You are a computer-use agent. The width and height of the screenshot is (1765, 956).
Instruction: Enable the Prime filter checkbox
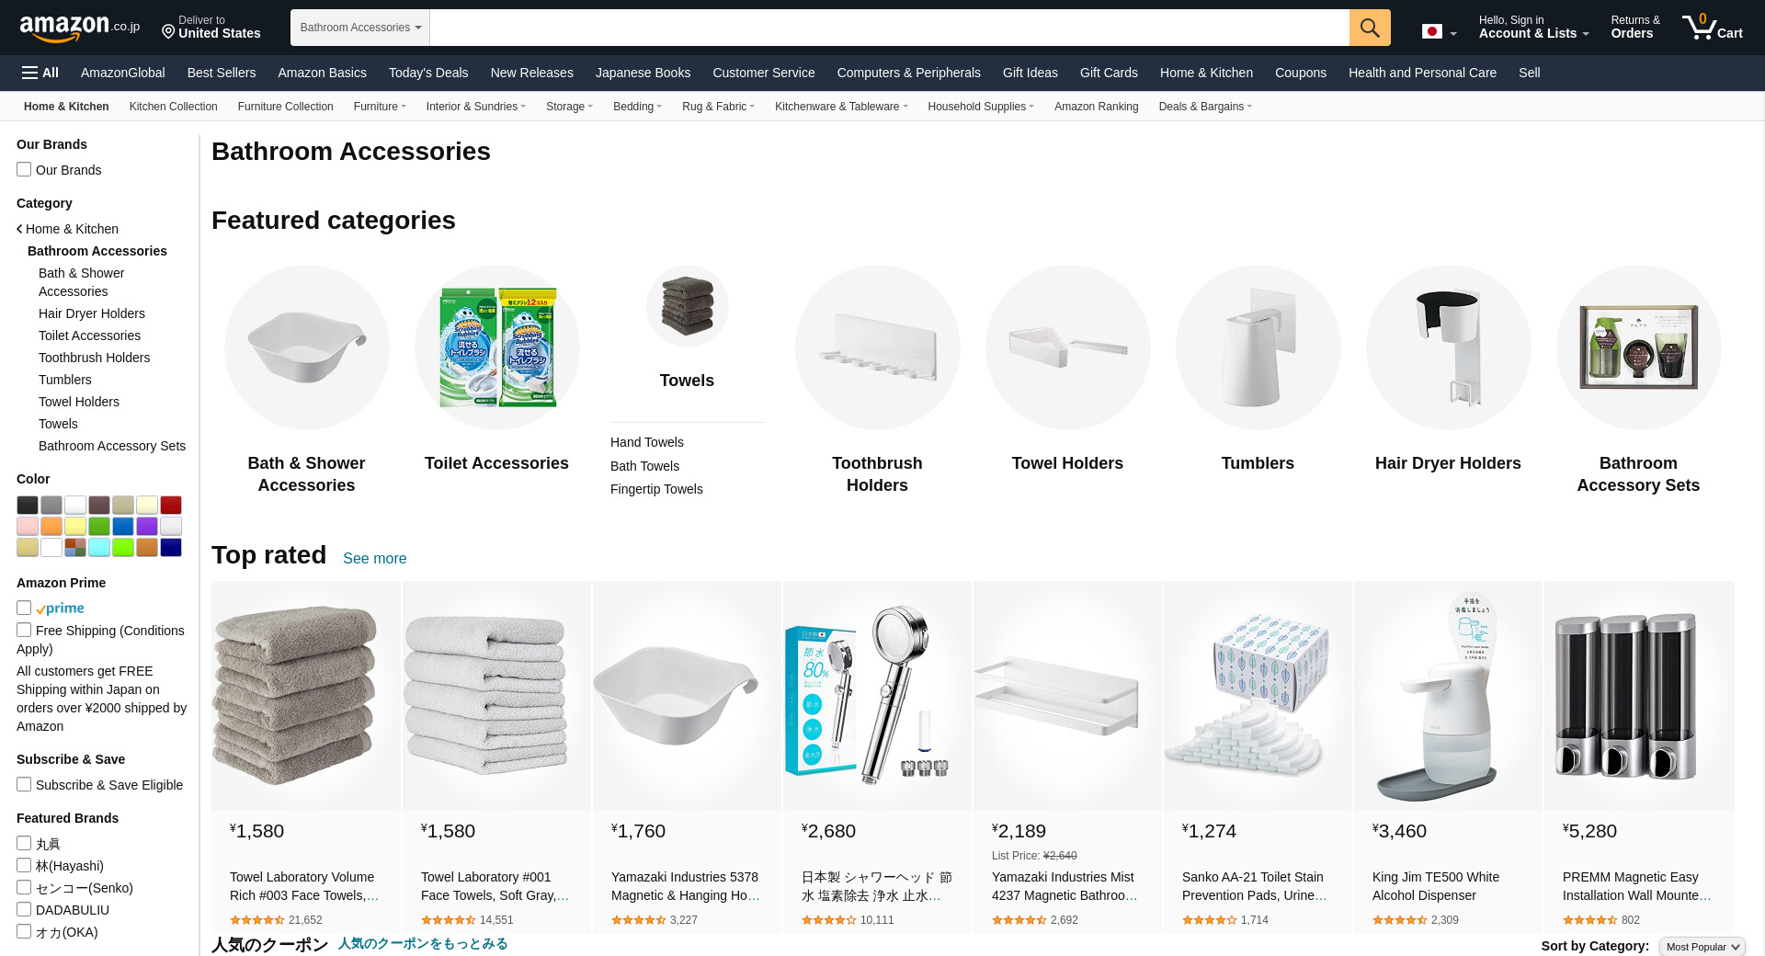(x=24, y=608)
